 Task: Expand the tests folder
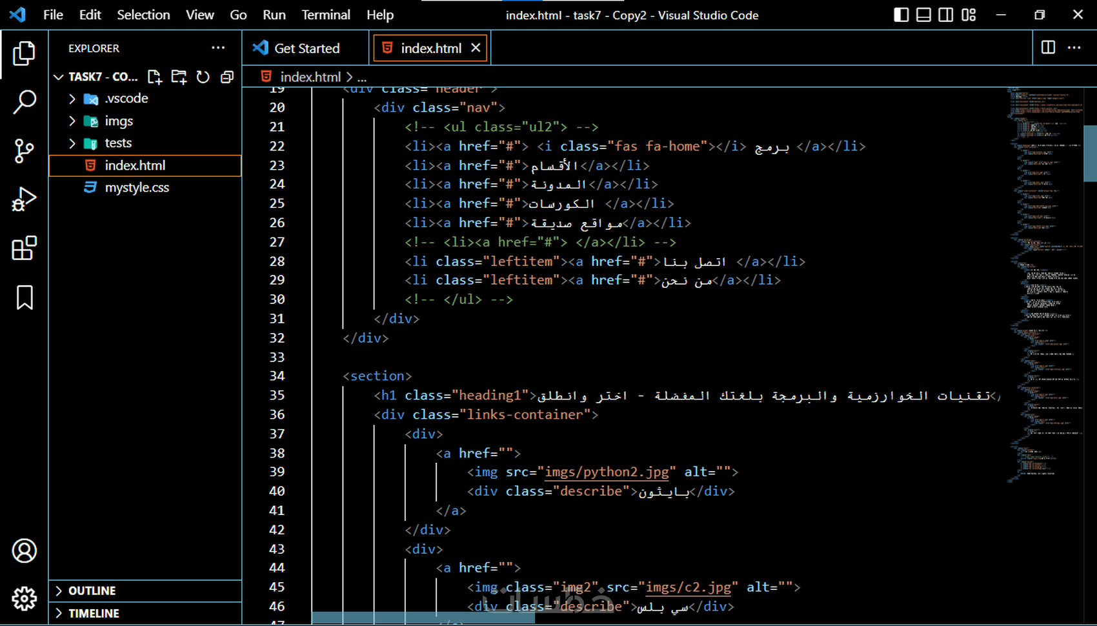72,143
